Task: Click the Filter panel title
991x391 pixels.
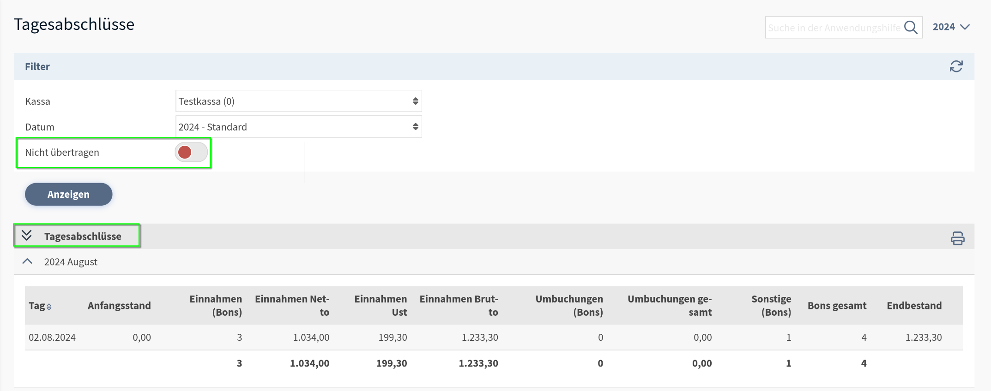Action: pos(37,66)
